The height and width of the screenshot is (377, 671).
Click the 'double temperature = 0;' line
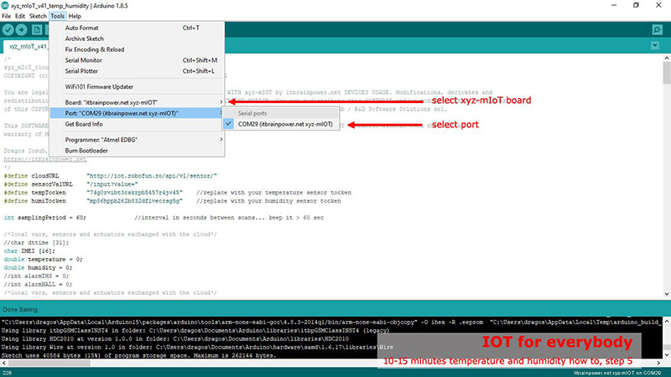coord(44,260)
